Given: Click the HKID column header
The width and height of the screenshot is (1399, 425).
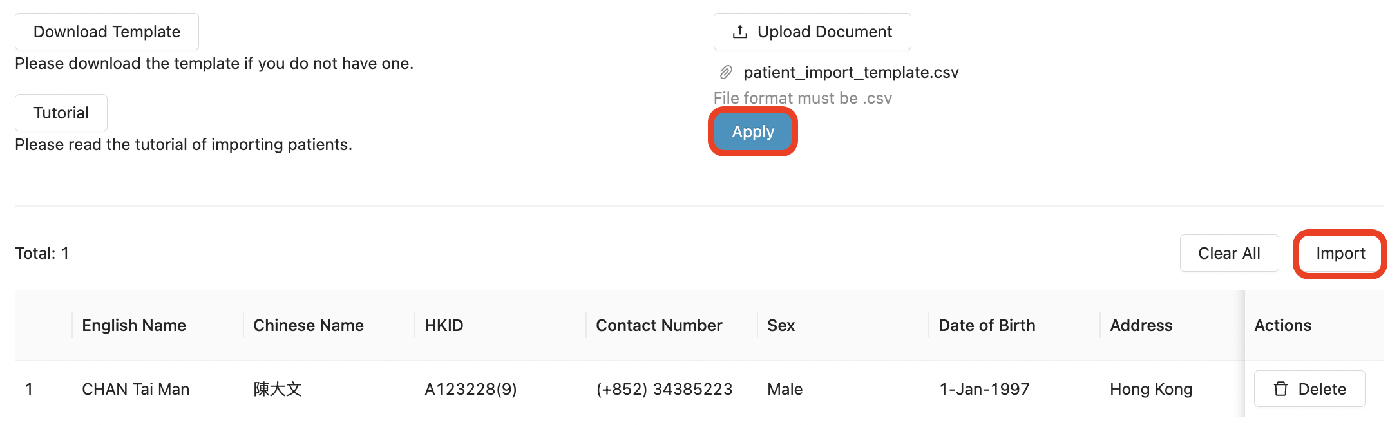Looking at the screenshot, I should (444, 325).
